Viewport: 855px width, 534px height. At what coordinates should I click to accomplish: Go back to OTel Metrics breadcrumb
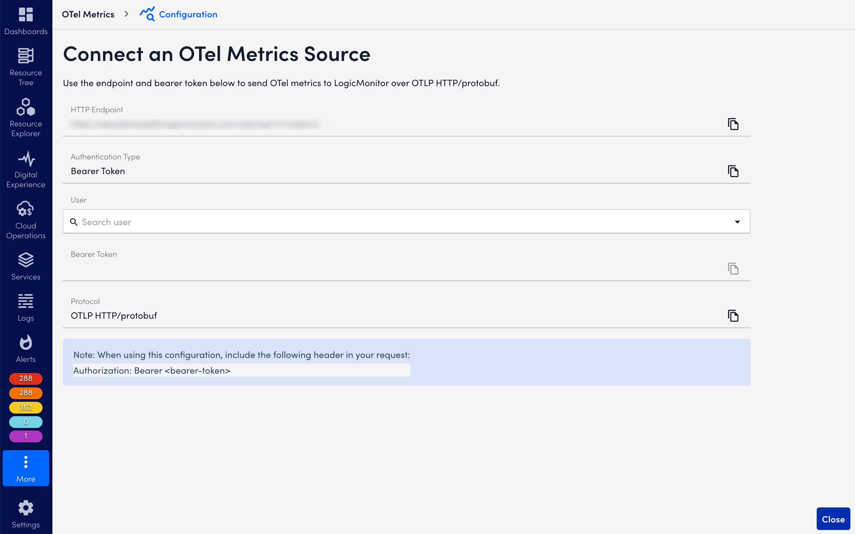click(88, 14)
